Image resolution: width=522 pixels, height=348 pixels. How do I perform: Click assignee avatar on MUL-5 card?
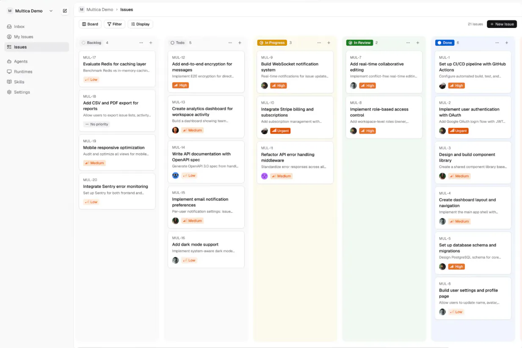(442, 267)
